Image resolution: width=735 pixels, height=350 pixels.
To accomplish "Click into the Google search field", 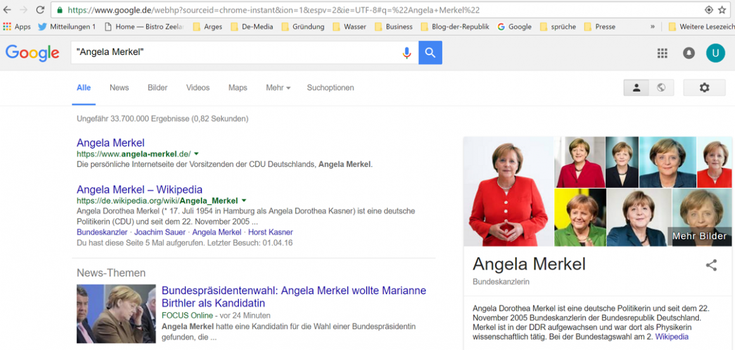I will click(234, 53).
